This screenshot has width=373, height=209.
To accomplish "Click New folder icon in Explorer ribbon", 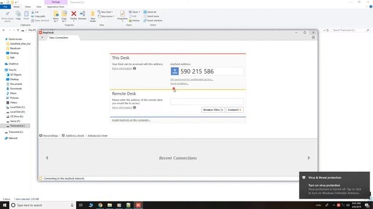I will click(x=93, y=14).
